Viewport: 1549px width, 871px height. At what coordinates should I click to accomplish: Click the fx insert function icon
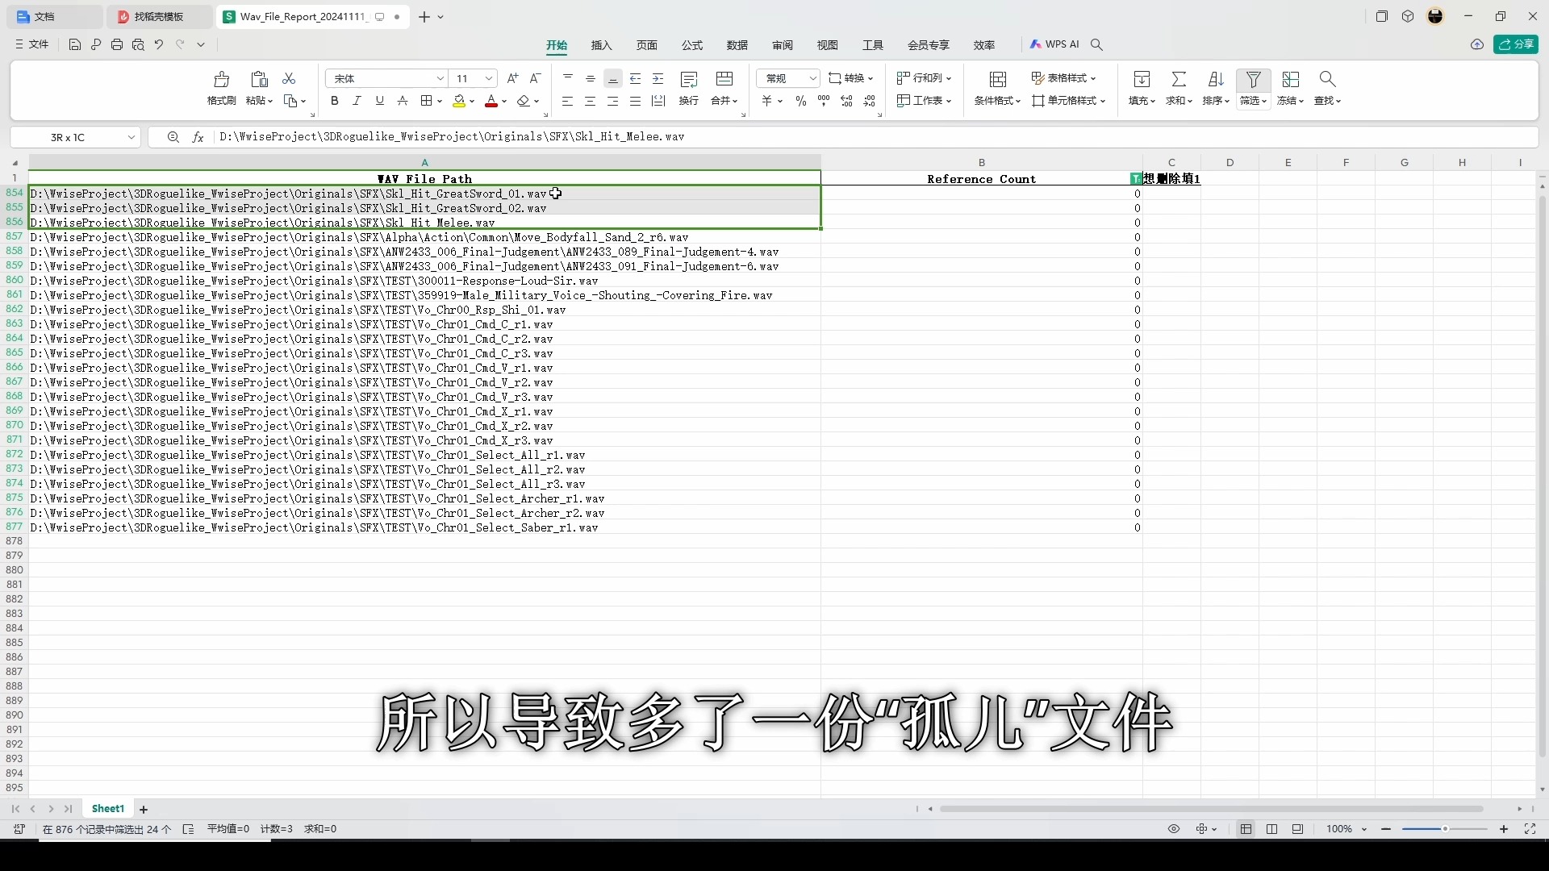(198, 137)
